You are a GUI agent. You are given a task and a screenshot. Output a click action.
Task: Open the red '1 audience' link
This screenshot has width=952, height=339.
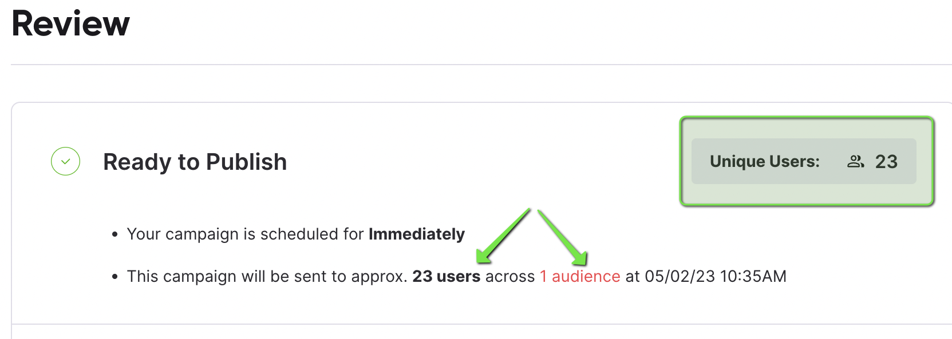[x=580, y=276]
